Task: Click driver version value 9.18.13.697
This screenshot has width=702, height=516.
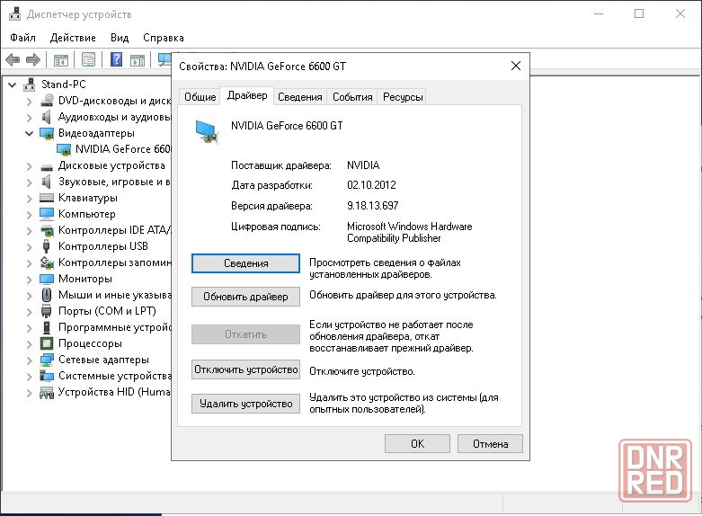Action: [x=372, y=206]
